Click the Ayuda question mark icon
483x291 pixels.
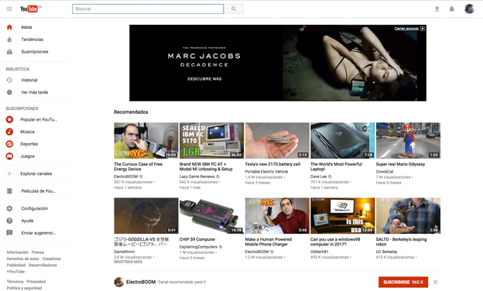[9, 221]
